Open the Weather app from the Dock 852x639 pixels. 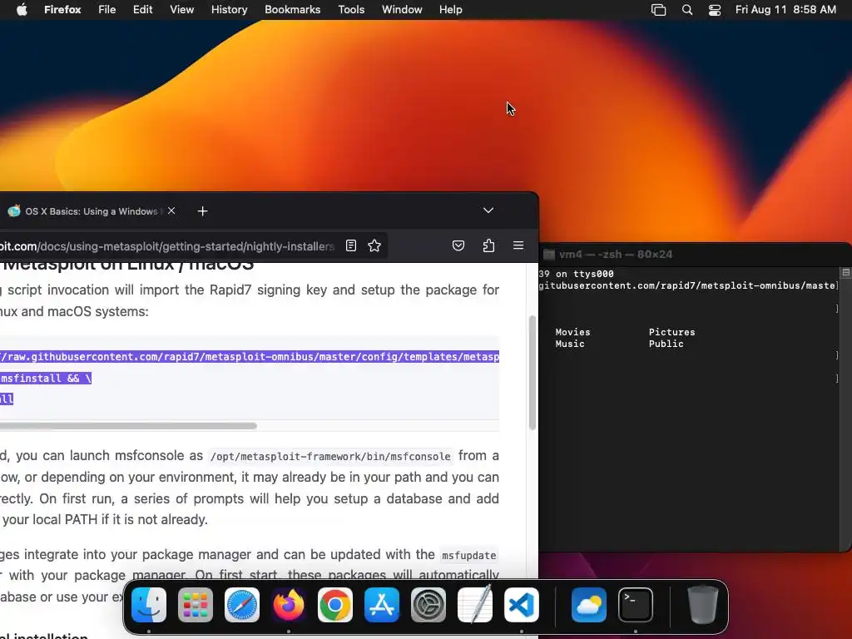coord(589,605)
